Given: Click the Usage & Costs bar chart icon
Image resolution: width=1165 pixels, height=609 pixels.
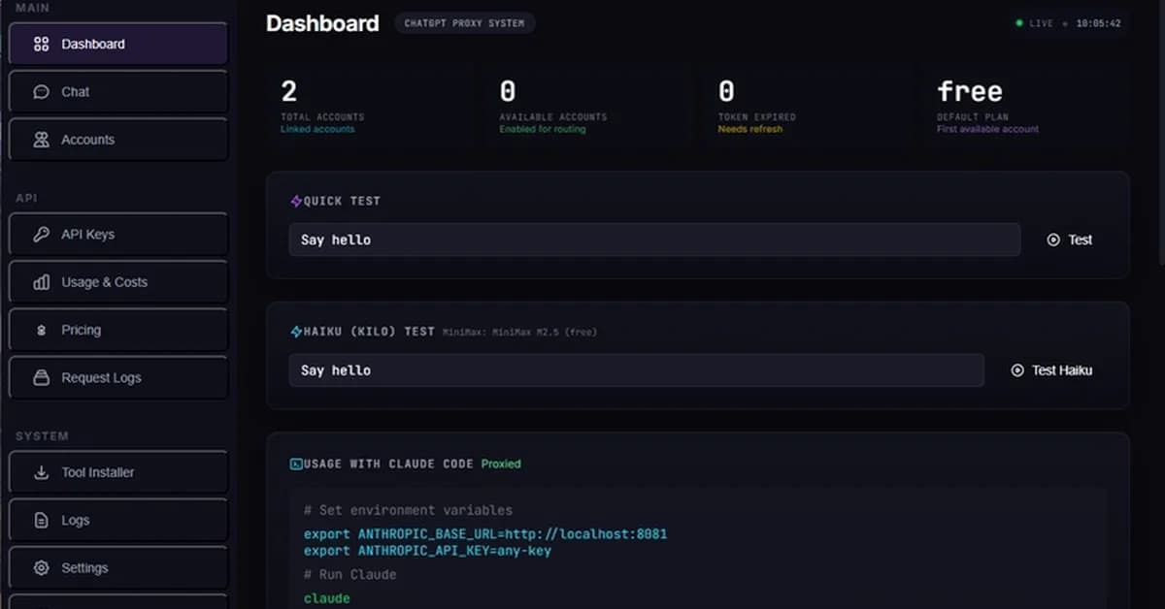Looking at the screenshot, I should (40, 281).
